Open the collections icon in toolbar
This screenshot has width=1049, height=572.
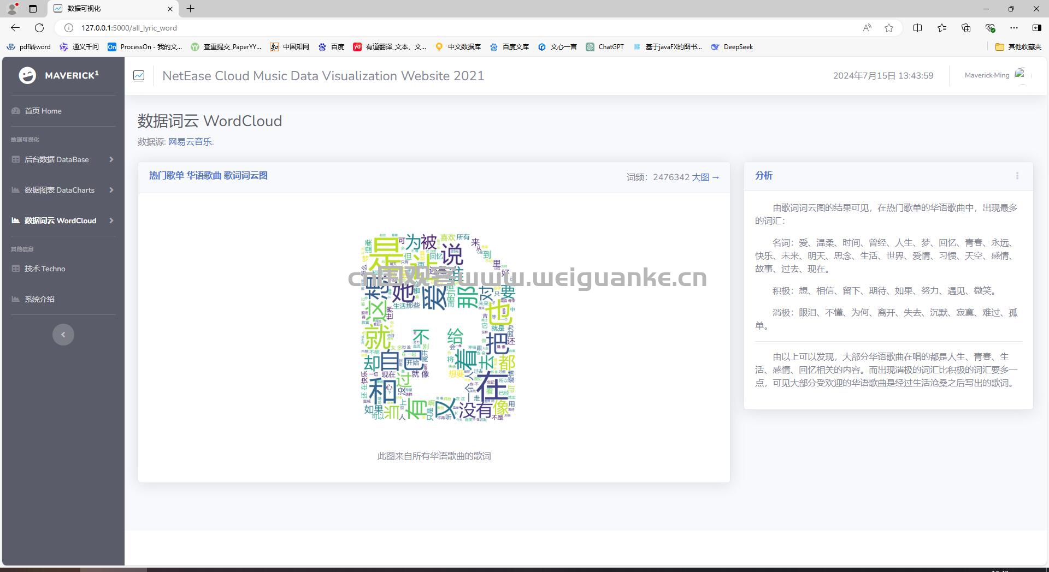coord(966,28)
